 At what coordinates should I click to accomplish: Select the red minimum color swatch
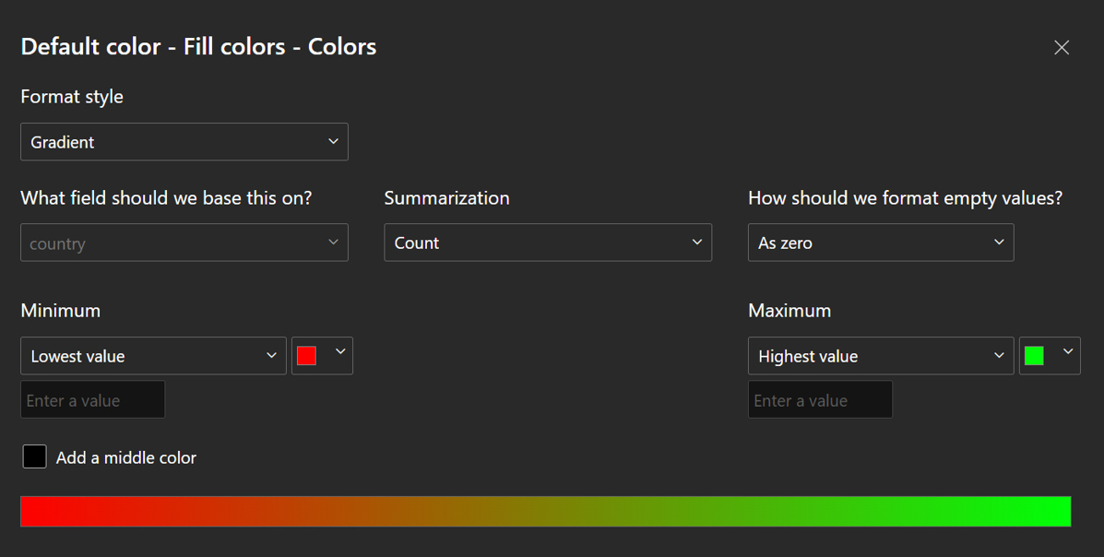[x=306, y=355]
